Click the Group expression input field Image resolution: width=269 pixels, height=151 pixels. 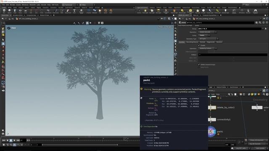230,29
